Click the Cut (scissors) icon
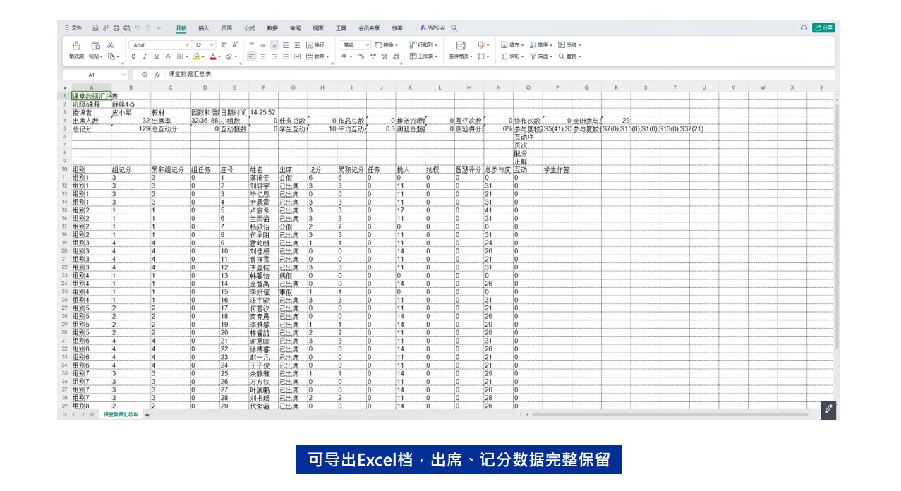Screen dimensions: 901x491 (x=111, y=44)
